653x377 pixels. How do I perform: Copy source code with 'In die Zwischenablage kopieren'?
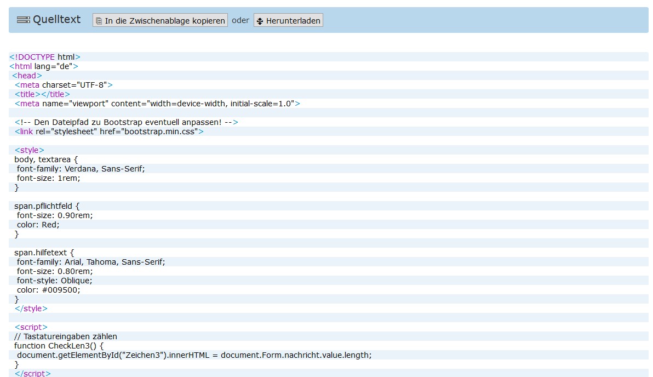coord(164,21)
